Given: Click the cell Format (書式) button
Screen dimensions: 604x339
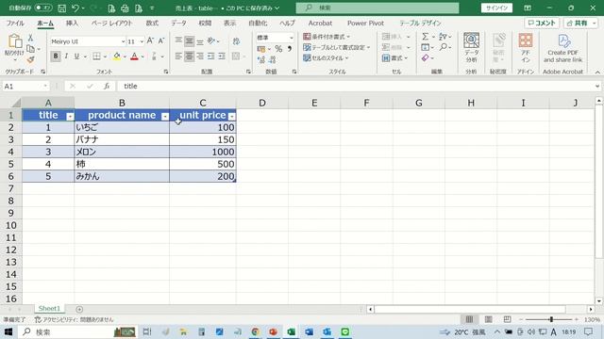Looking at the screenshot, I should [x=394, y=58].
